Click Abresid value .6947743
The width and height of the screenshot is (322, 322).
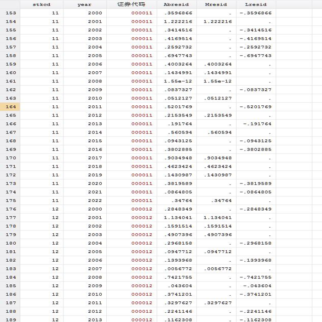pos(178,56)
